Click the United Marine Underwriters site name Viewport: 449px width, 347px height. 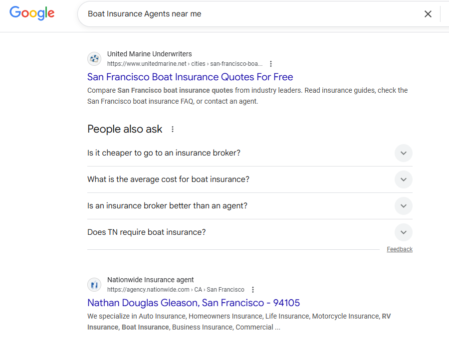pyautogui.click(x=149, y=54)
